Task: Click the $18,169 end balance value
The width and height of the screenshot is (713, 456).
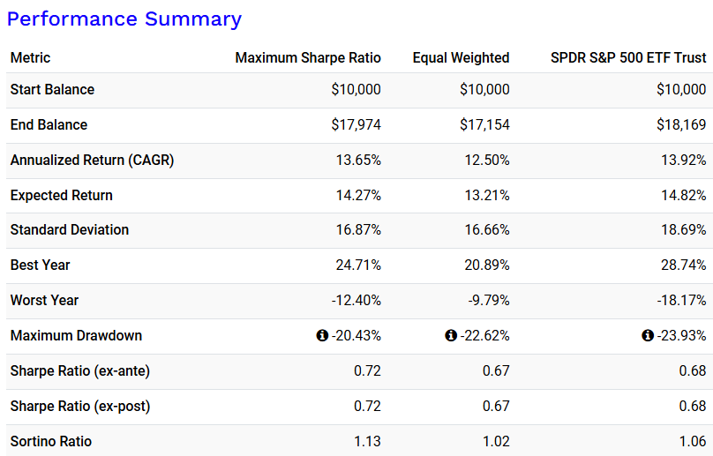Action: 681,124
